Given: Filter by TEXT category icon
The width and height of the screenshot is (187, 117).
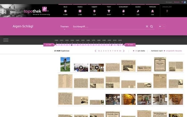Looking at the screenshot, I should click(109, 11).
